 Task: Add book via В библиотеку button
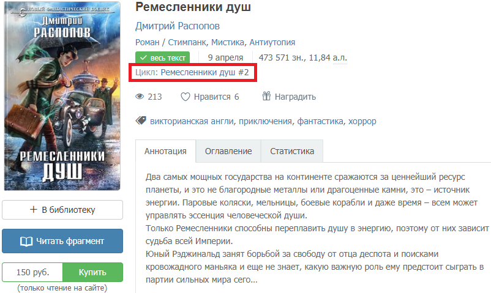62,210
